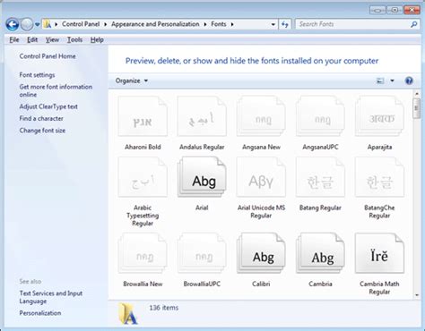The image size is (425, 331).
Task: Expand arrow after Control Panel in breadcrumb
Action: pyautogui.click(x=105, y=24)
